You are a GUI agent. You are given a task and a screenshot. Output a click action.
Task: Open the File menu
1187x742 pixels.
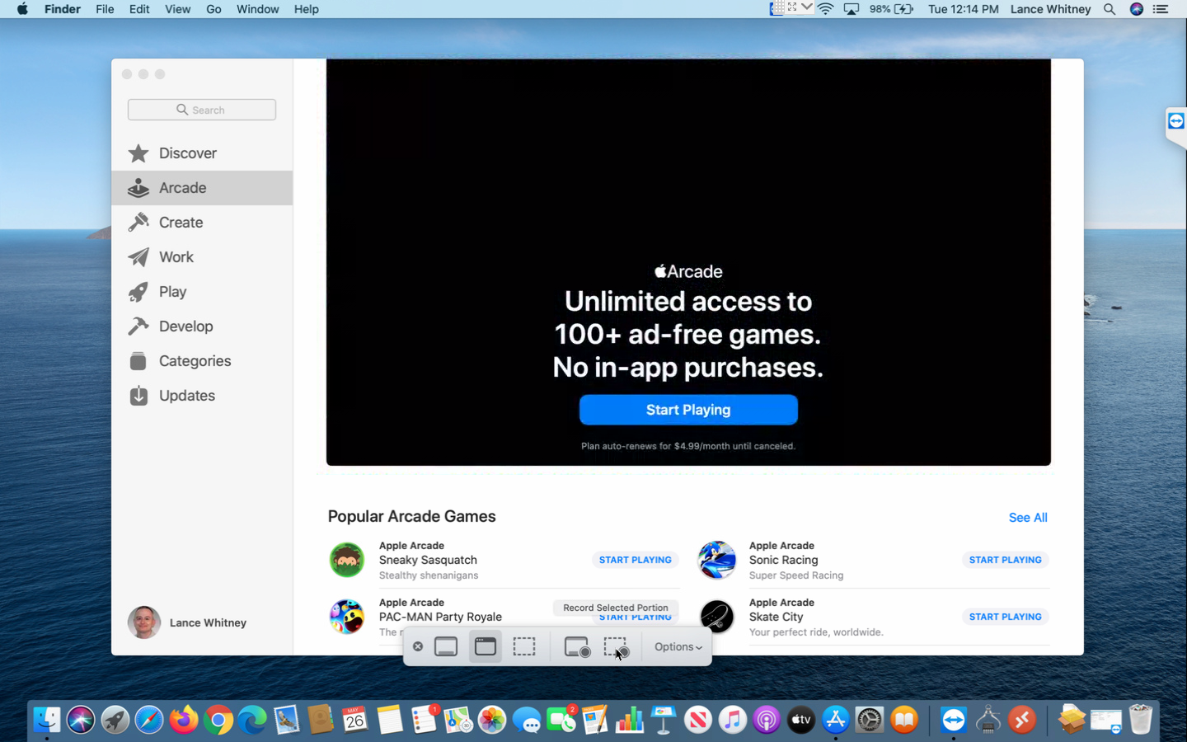[x=105, y=9]
